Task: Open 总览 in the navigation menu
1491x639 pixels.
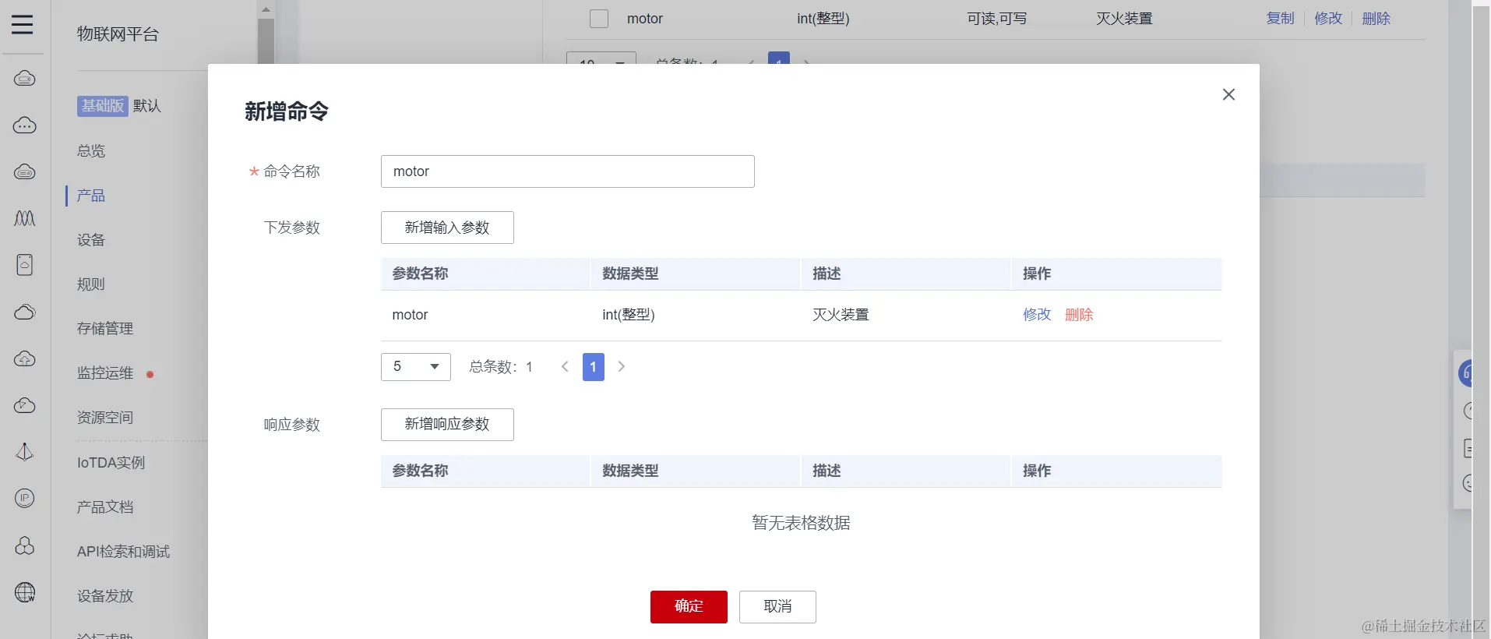Action: tap(91, 151)
